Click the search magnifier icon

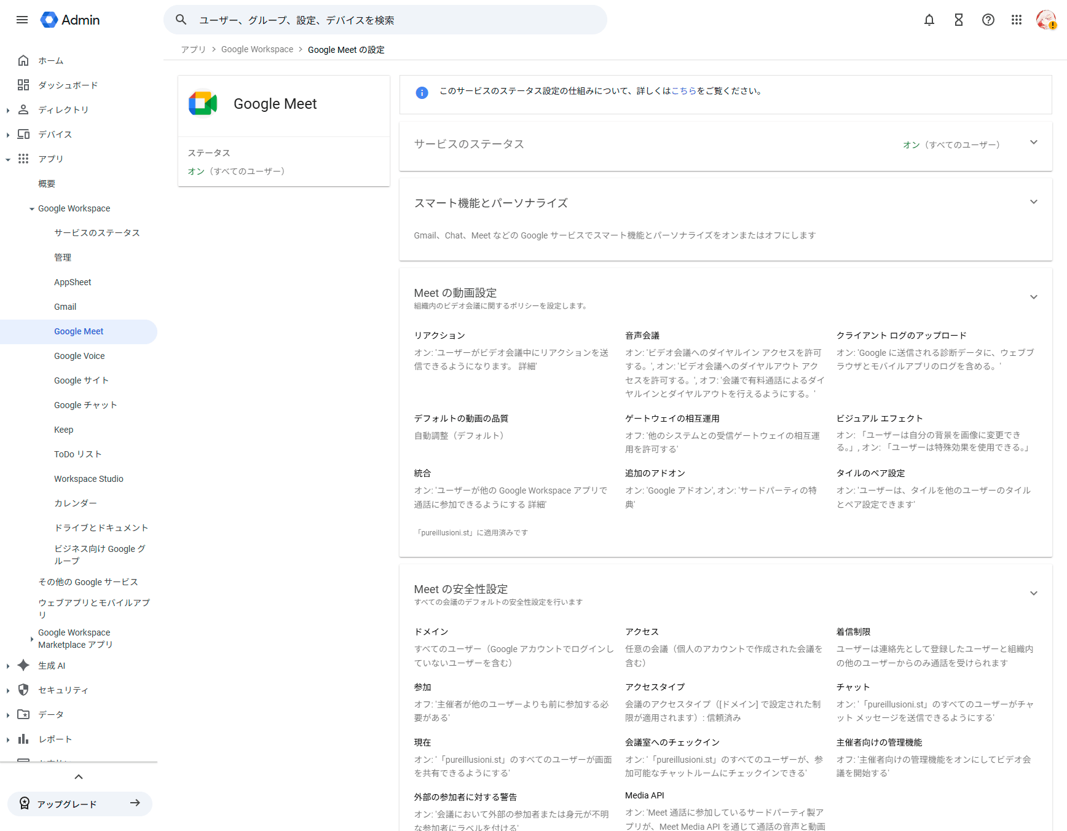(181, 20)
